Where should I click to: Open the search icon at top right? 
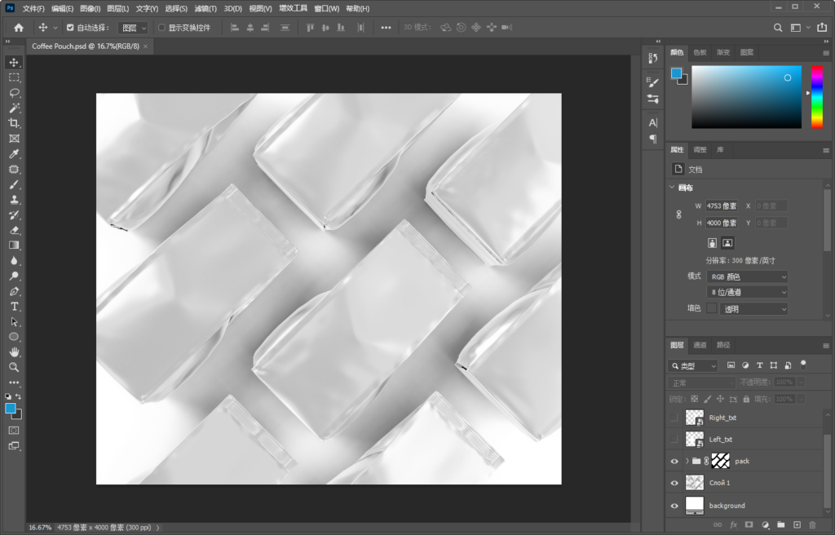point(777,28)
